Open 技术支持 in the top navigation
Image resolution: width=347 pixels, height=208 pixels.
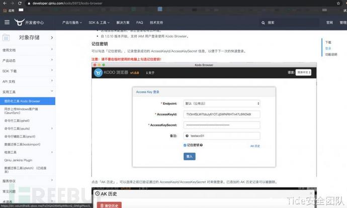pyautogui.click(x=156, y=23)
